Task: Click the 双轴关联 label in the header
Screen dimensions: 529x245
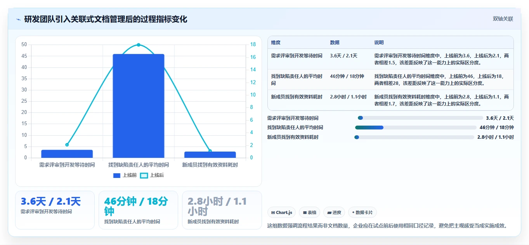Action: [x=503, y=19]
